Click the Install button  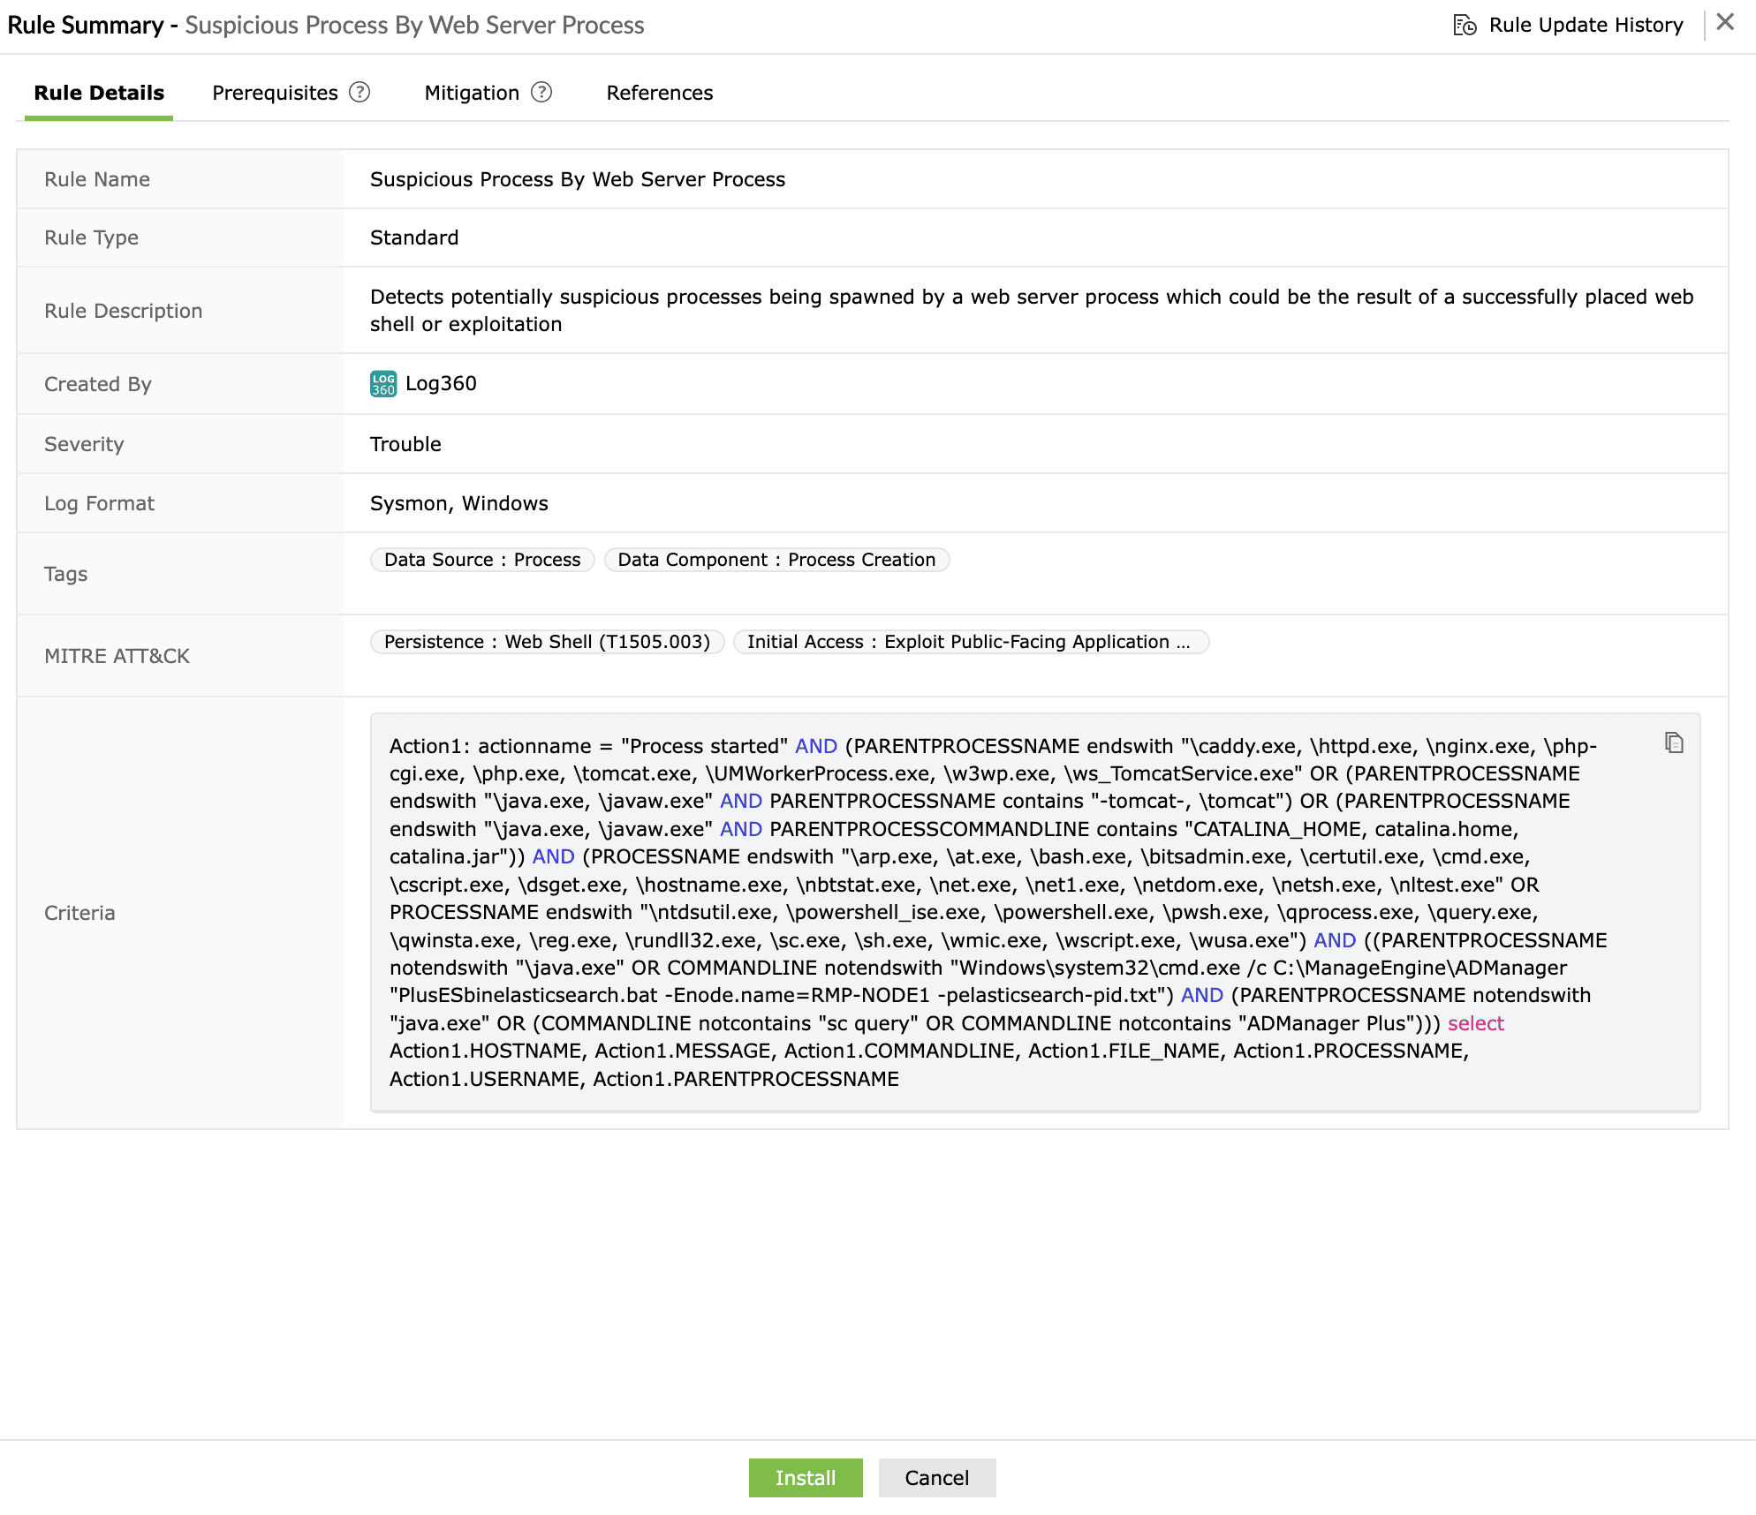click(x=805, y=1477)
